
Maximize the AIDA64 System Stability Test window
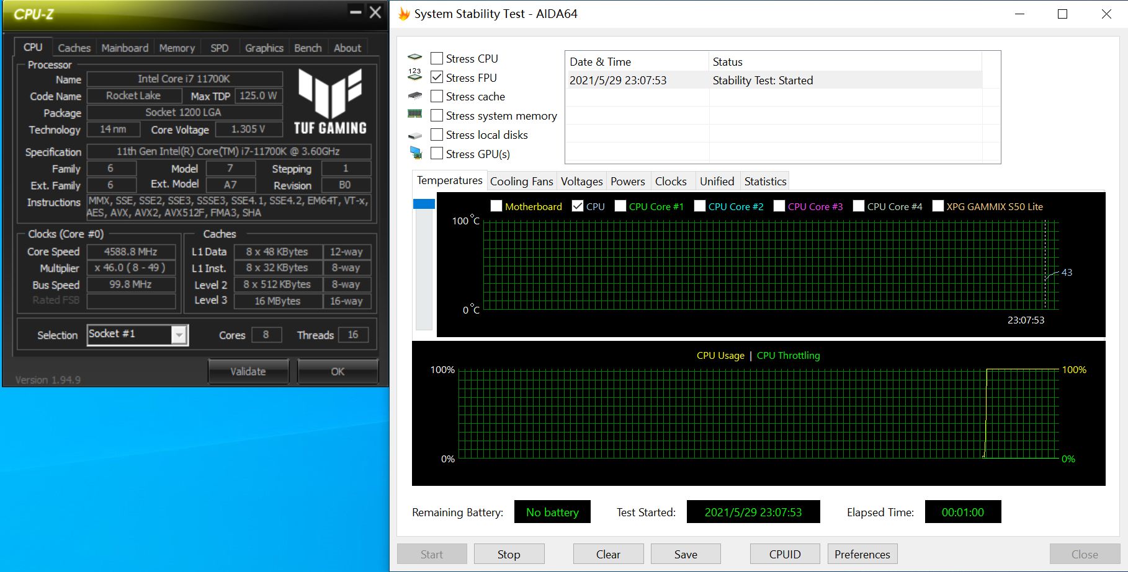pyautogui.click(x=1062, y=14)
